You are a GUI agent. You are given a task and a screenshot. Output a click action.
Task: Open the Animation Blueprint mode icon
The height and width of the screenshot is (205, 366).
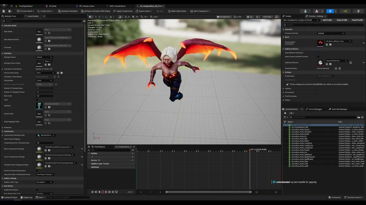pyautogui.click(x=345, y=11)
